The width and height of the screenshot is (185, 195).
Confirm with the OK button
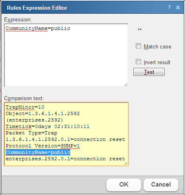124,185
